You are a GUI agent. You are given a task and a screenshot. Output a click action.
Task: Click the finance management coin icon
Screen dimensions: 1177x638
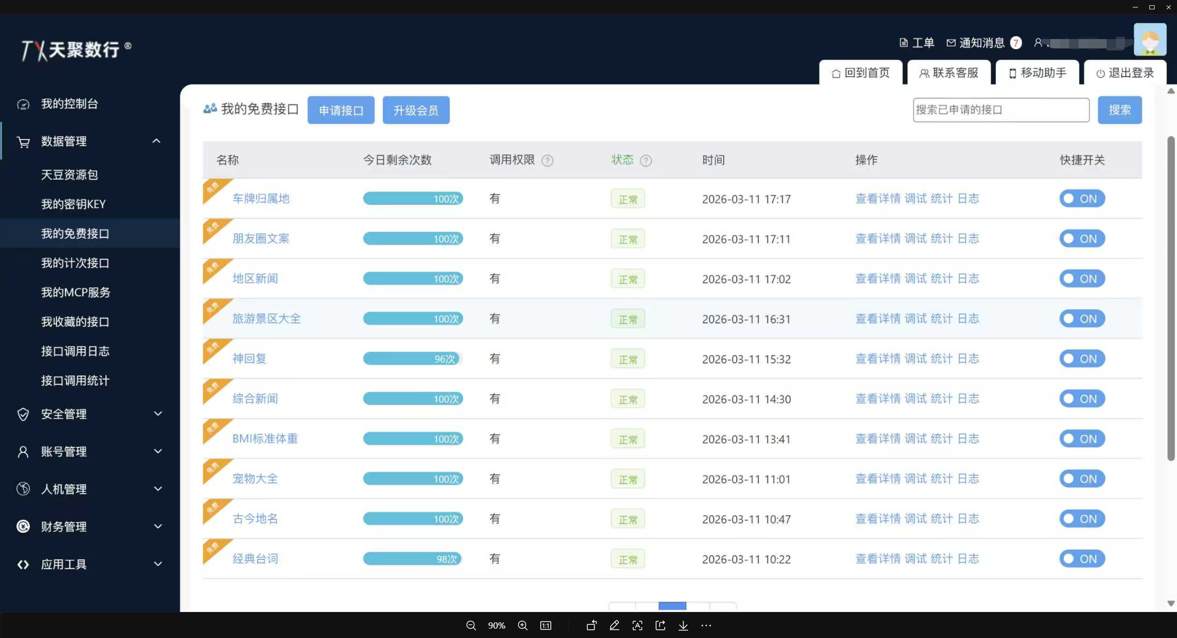(23, 527)
